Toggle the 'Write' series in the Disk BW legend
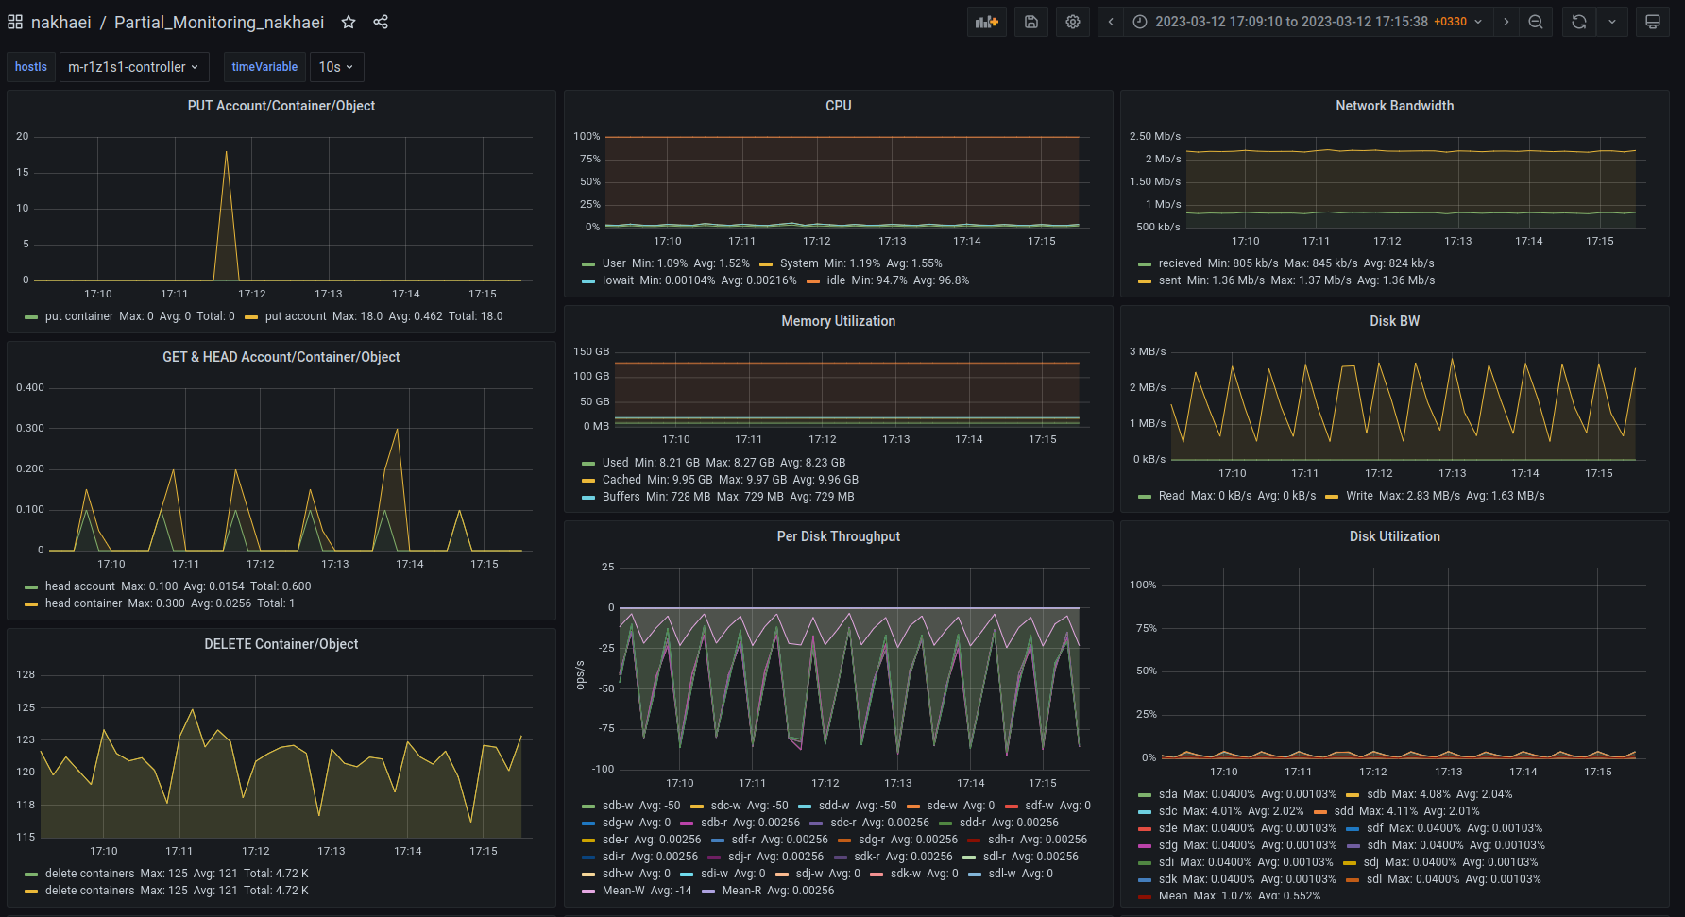Image resolution: width=1685 pixels, height=917 pixels. point(1359,496)
